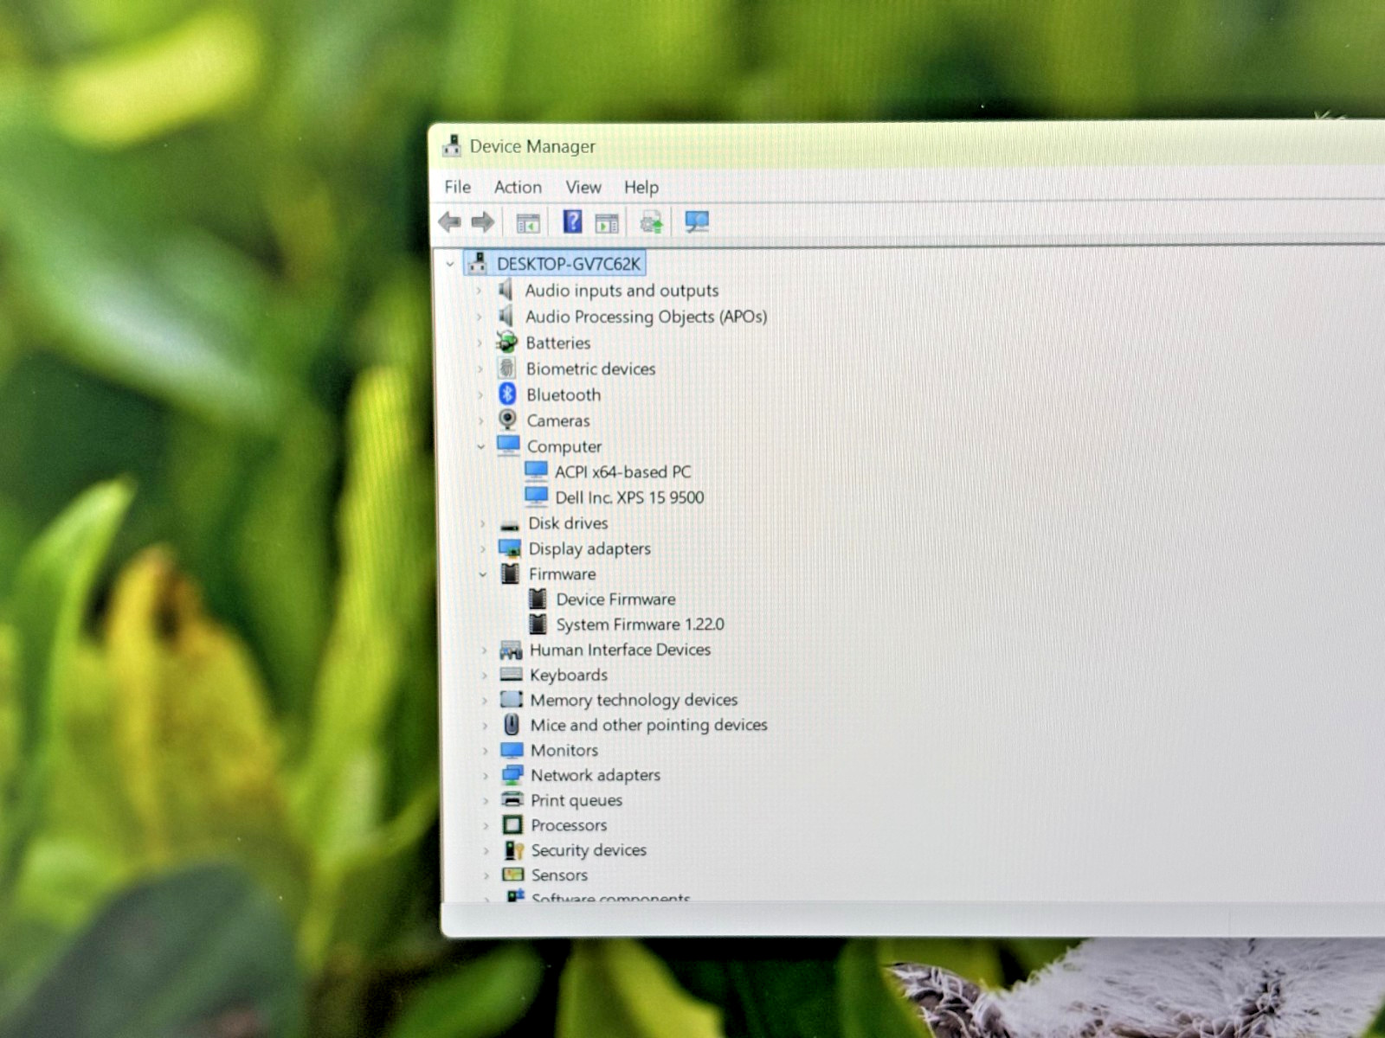Open the Help menu
Viewport: 1385px width, 1038px height.
[x=641, y=187]
